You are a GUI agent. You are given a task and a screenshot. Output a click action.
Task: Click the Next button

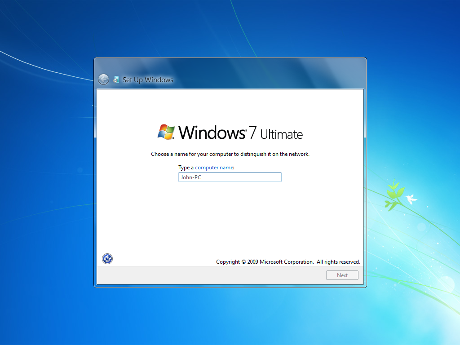click(342, 275)
